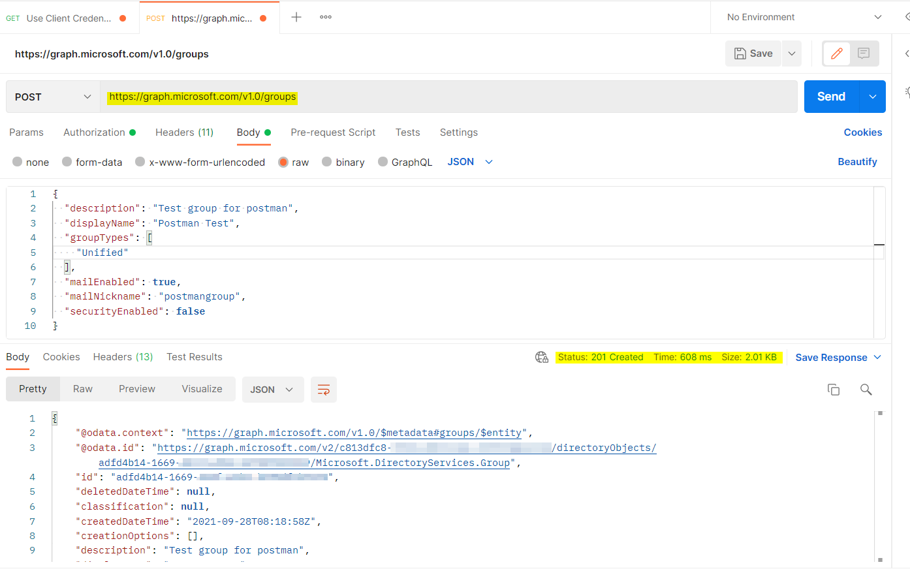910x573 pixels.
Task: Open the comments mode icon
Action: [x=864, y=54]
